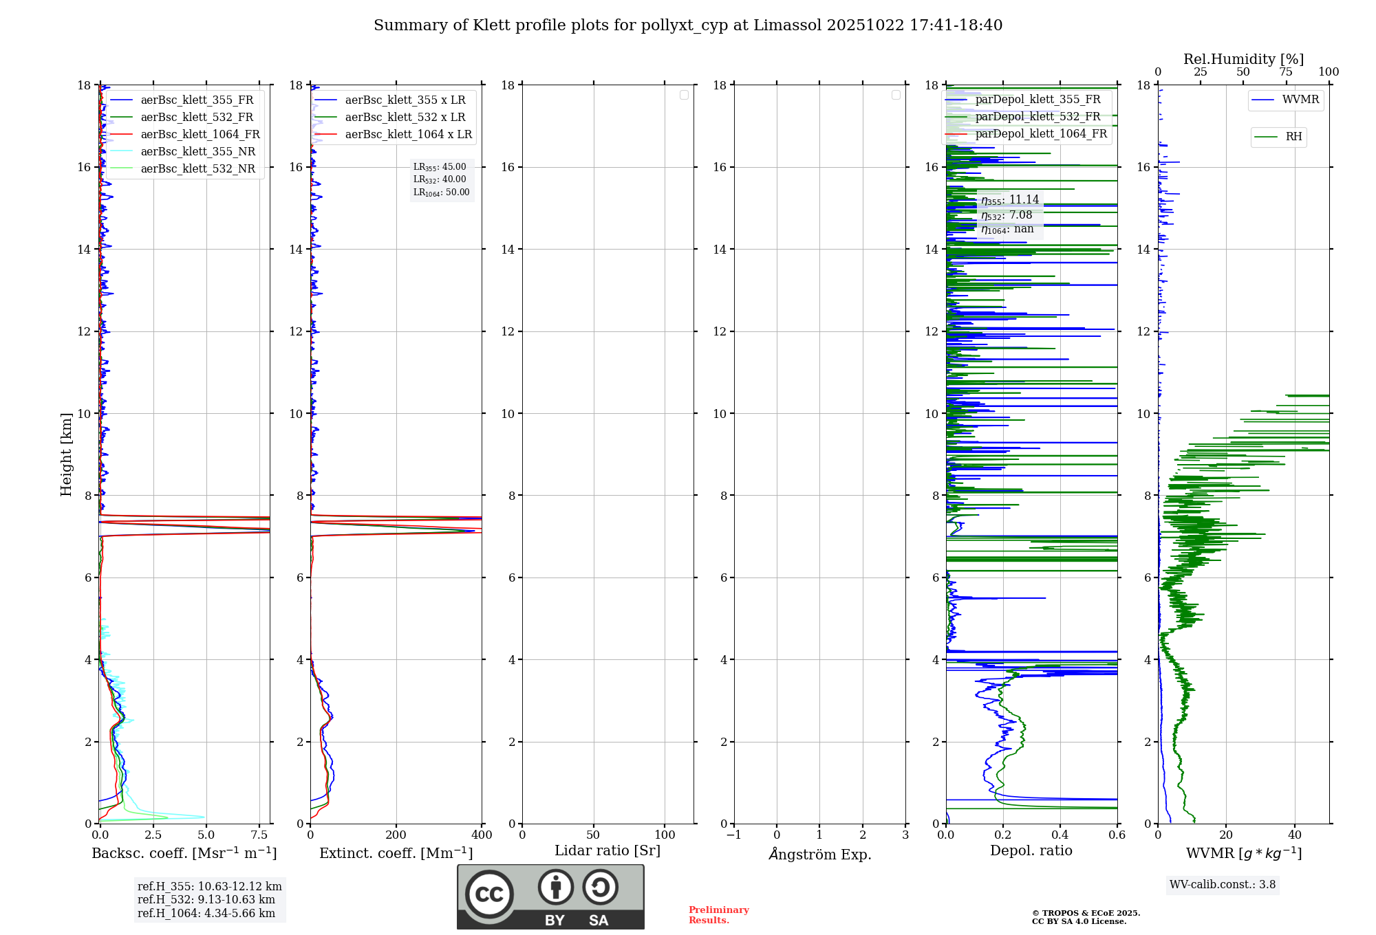Click parDepol_klett_532_FR legend entry

click(x=1038, y=117)
